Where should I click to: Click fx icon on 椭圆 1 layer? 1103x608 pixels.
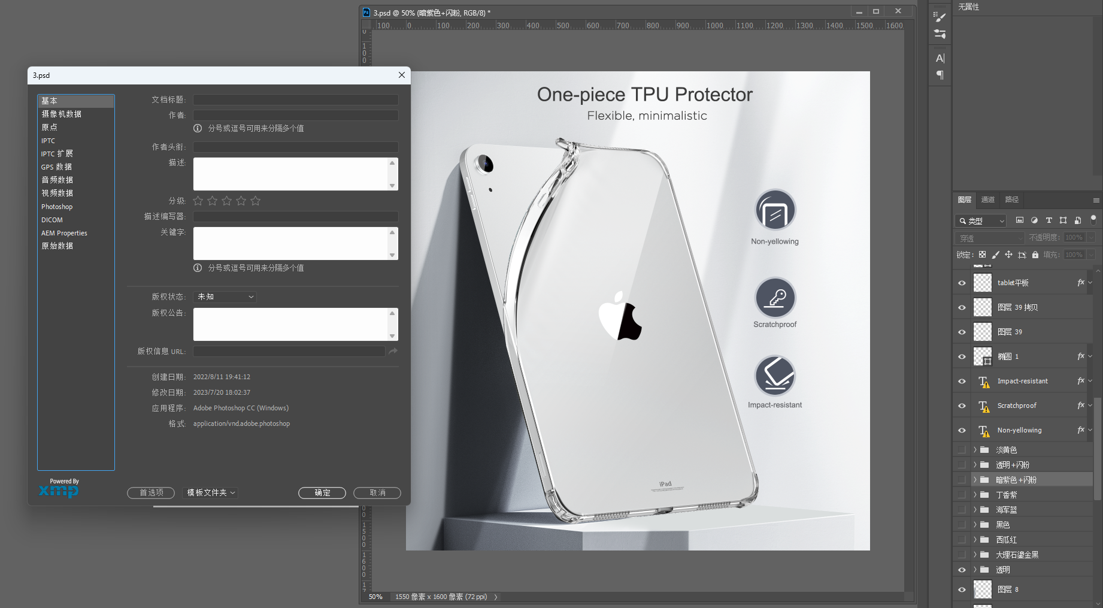[x=1080, y=356]
